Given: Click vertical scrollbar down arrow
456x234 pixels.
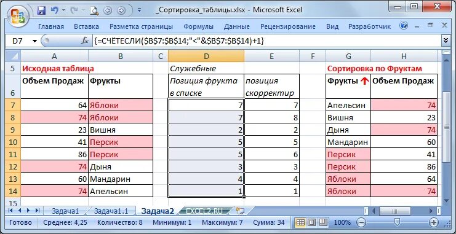Looking at the screenshot, I should [446, 200].
